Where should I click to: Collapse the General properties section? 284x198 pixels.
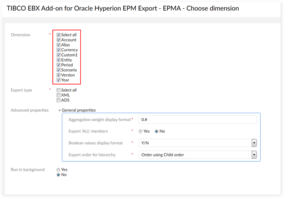[x=60, y=111]
